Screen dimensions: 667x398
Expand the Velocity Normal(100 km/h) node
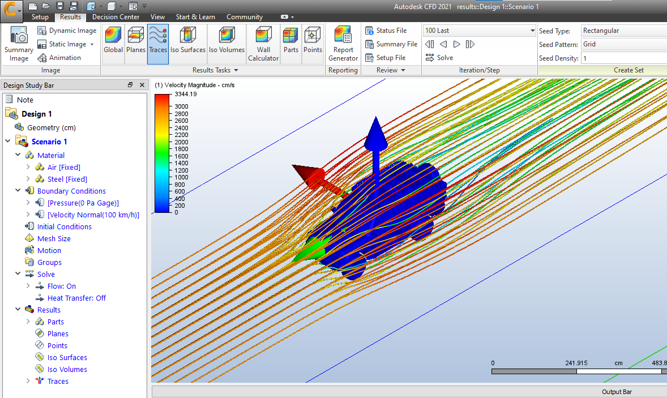(x=28, y=215)
